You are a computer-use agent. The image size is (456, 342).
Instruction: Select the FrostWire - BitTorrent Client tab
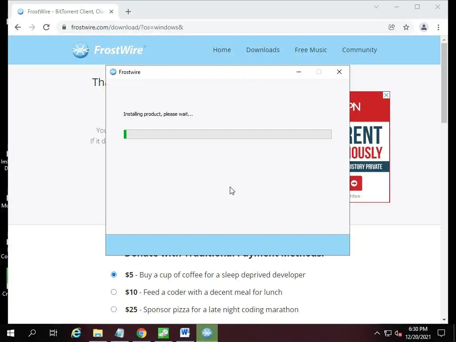[65, 12]
